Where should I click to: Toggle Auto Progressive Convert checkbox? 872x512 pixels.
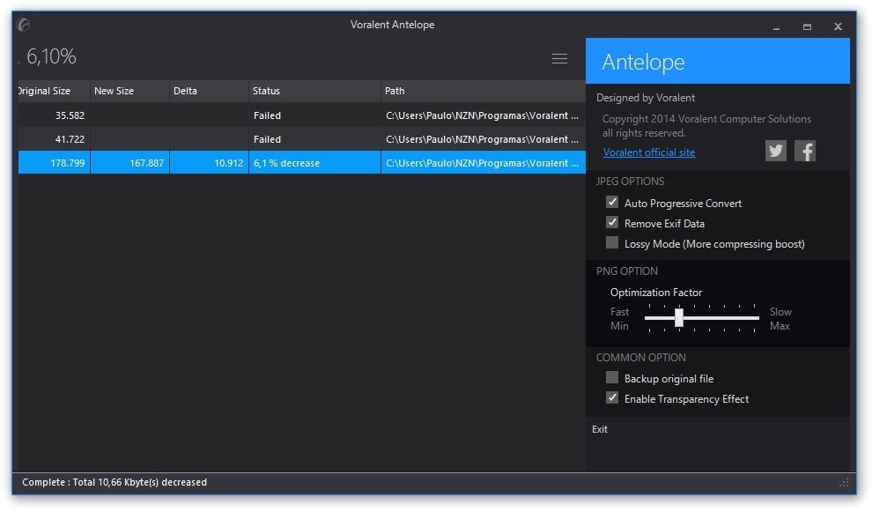click(x=612, y=202)
